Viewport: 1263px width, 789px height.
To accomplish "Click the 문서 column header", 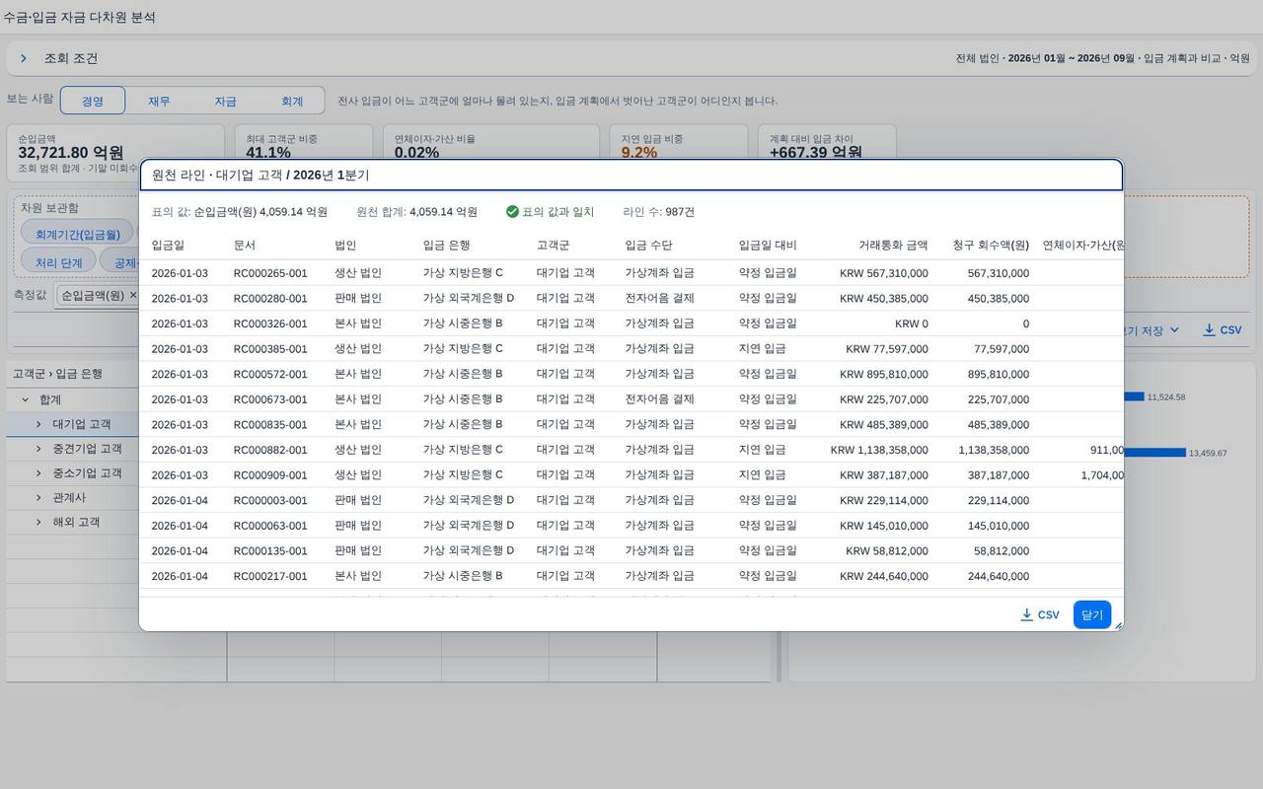I will (245, 246).
